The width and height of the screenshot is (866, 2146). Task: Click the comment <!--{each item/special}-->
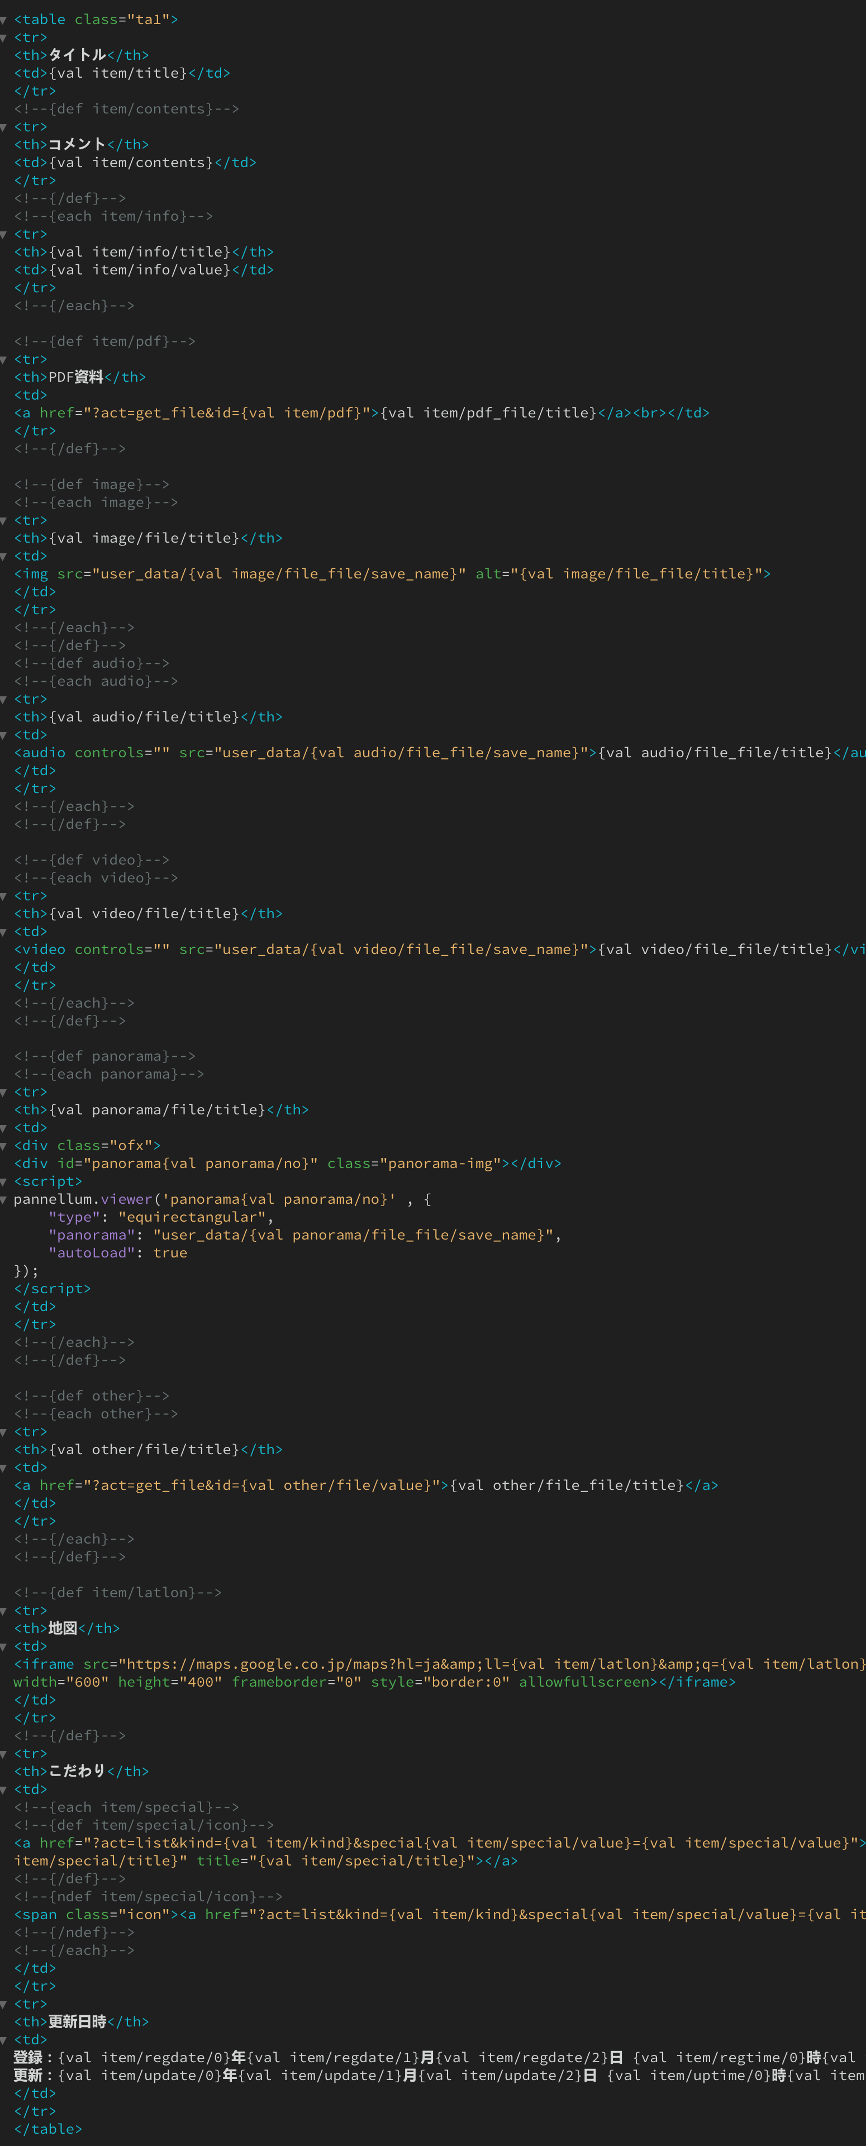127,1807
